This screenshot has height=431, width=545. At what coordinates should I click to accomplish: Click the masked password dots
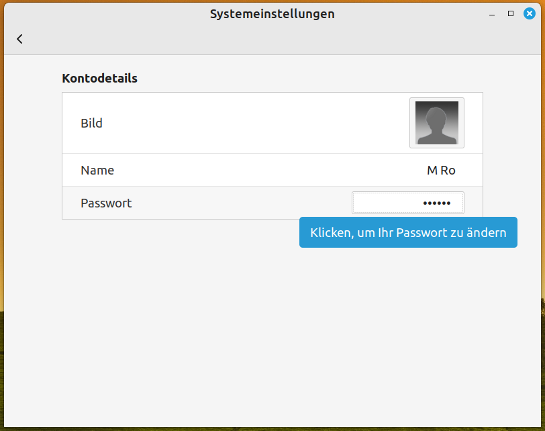(x=437, y=203)
